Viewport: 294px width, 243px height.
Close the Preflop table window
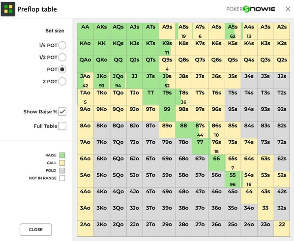coord(288,9)
